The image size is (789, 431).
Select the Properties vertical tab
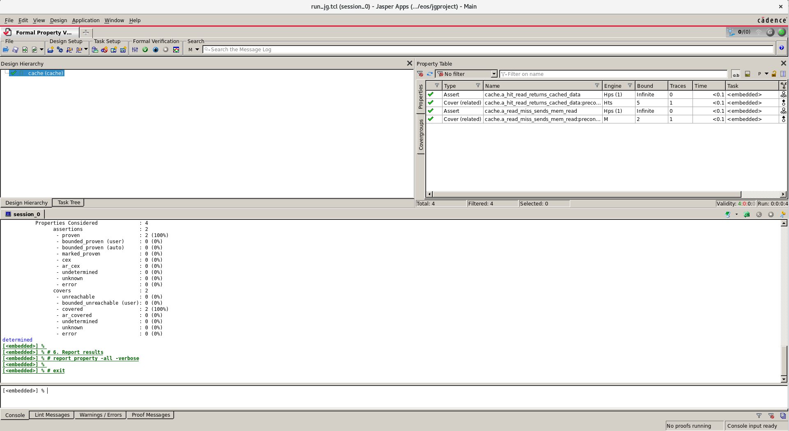pos(421,97)
